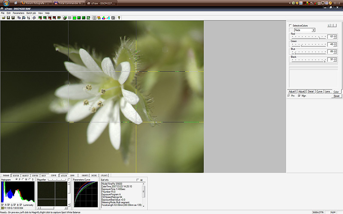Open the Reds color dropdown

304,30
